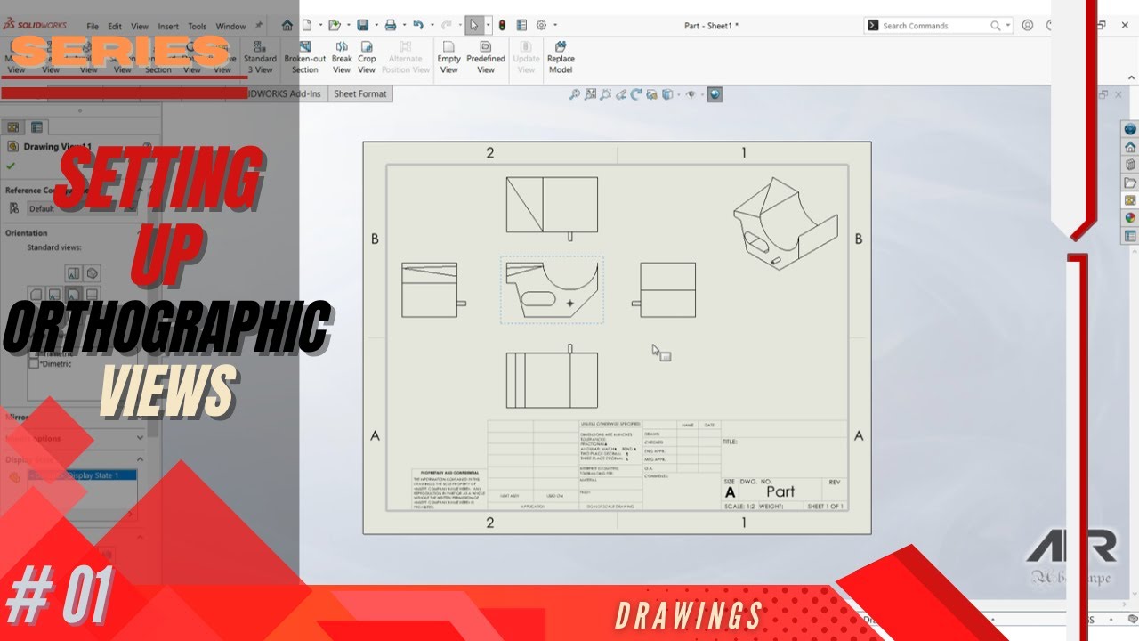Pin the menu bar with pushpin
The height and width of the screenshot is (641, 1139).
[258, 26]
